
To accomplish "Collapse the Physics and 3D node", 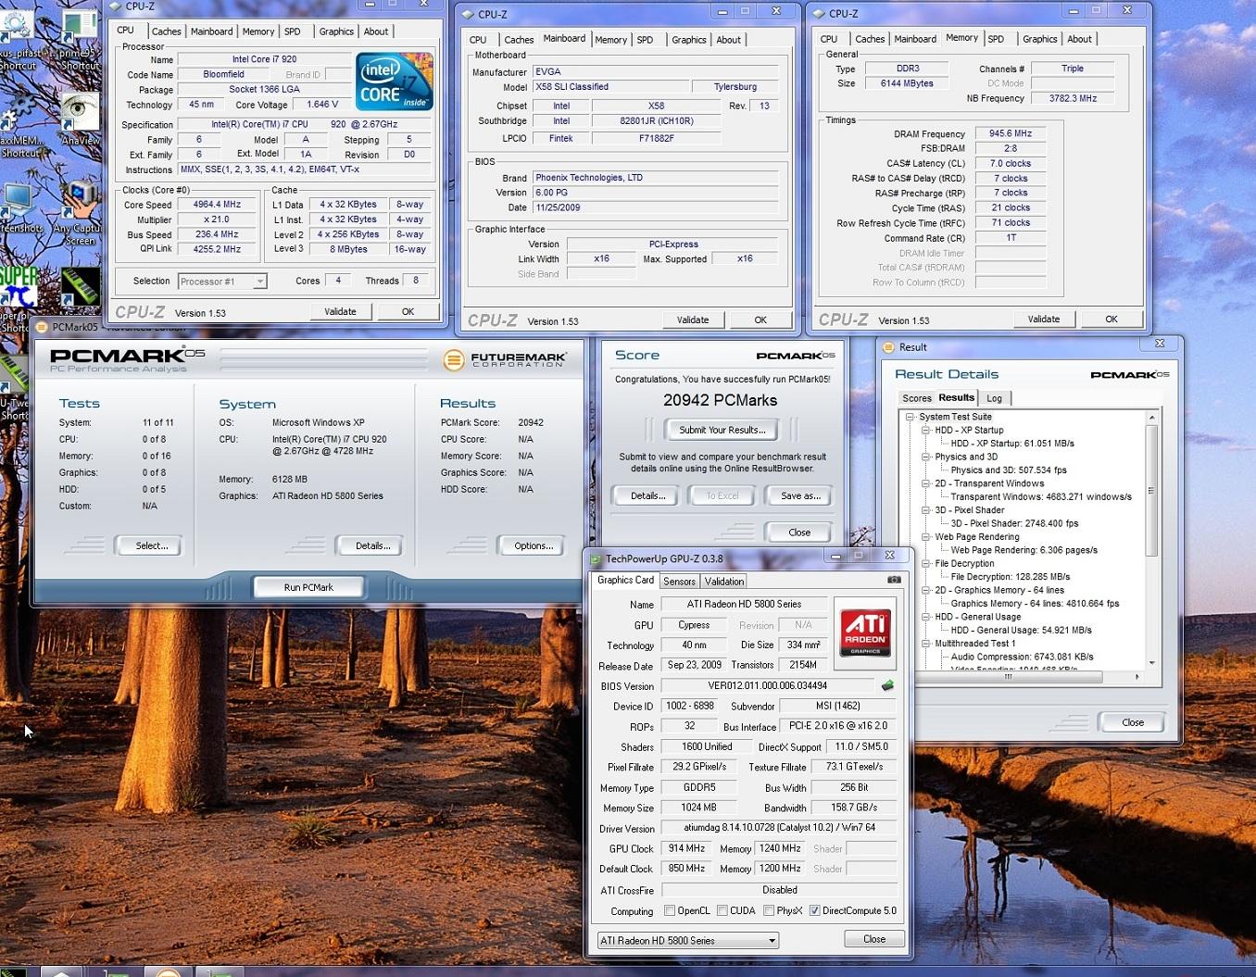I will point(925,457).
